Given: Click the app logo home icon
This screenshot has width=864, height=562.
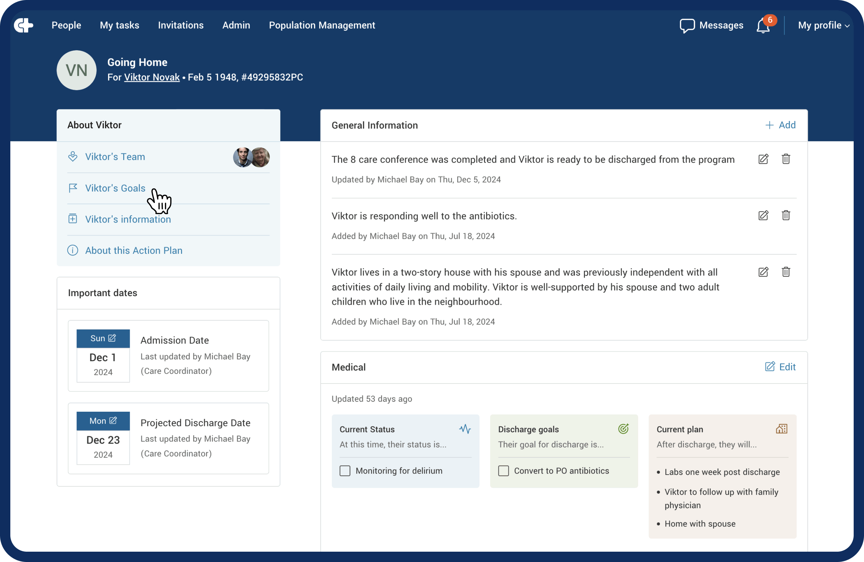Looking at the screenshot, I should pyautogui.click(x=24, y=25).
